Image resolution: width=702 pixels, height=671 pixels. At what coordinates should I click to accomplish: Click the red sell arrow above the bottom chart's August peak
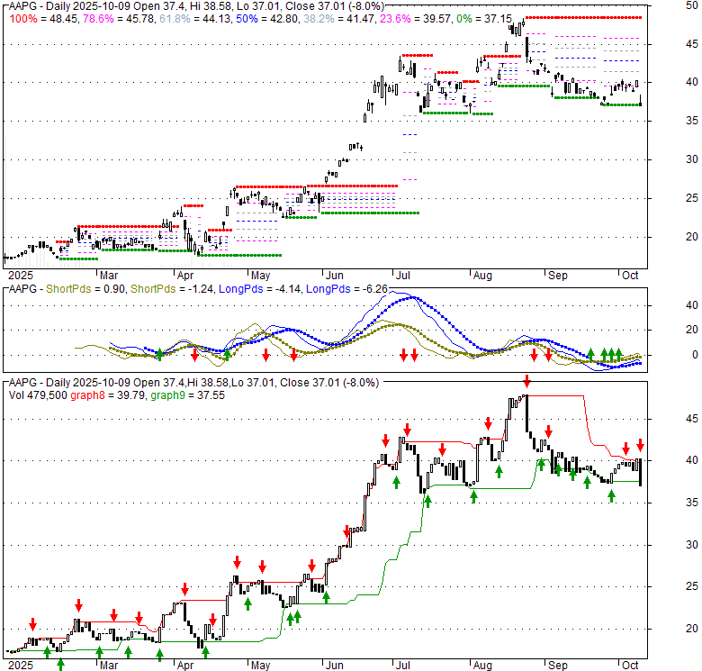(x=526, y=382)
